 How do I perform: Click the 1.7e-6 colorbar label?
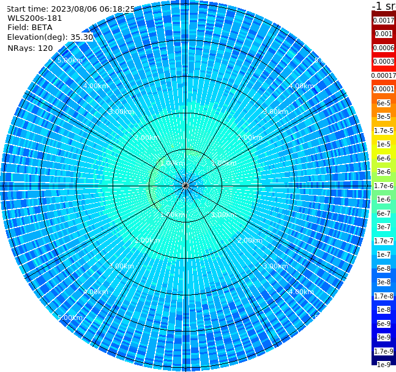[x=384, y=186]
